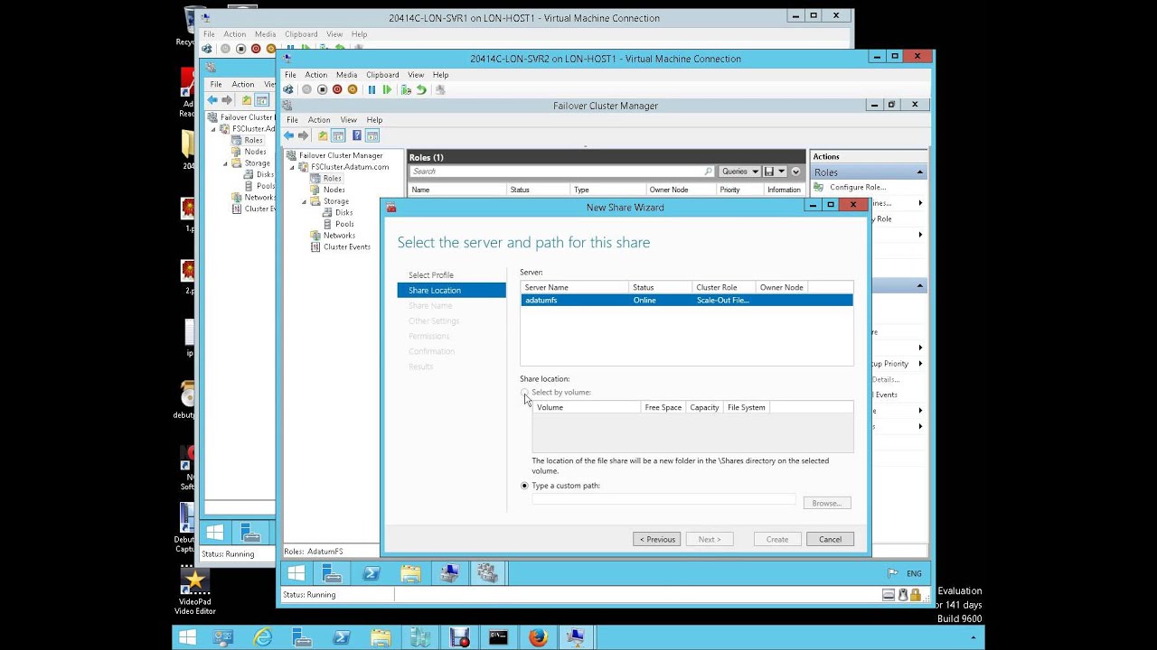
Task: Open Media menu in SVR2 VM window
Action: click(x=346, y=75)
